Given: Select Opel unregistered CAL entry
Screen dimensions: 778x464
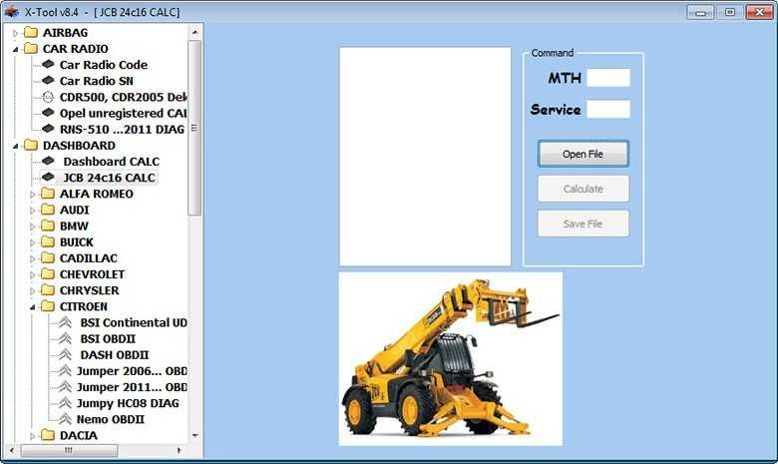Looking at the screenshot, I should (x=123, y=113).
